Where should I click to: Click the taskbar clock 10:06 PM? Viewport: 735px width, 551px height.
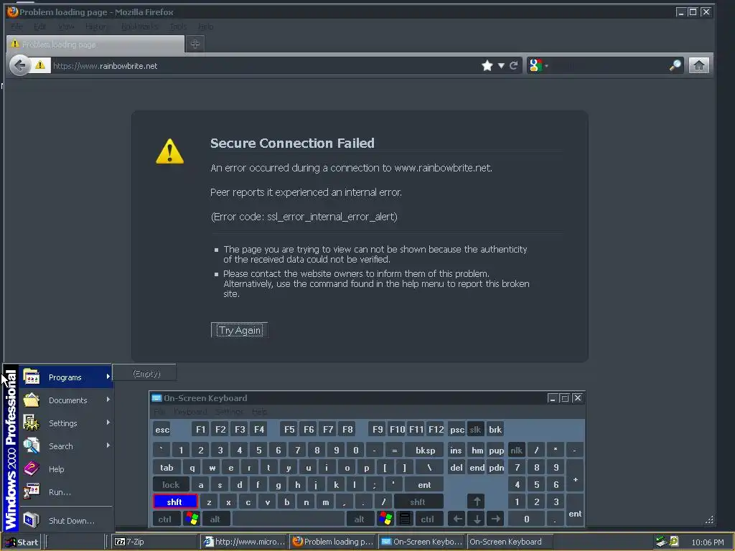click(x=707, y=542)
